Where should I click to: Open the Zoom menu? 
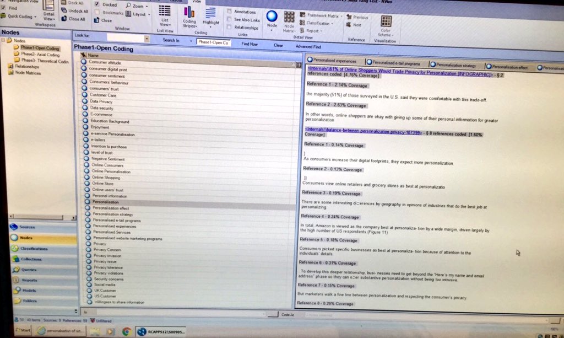pos(137,6)
